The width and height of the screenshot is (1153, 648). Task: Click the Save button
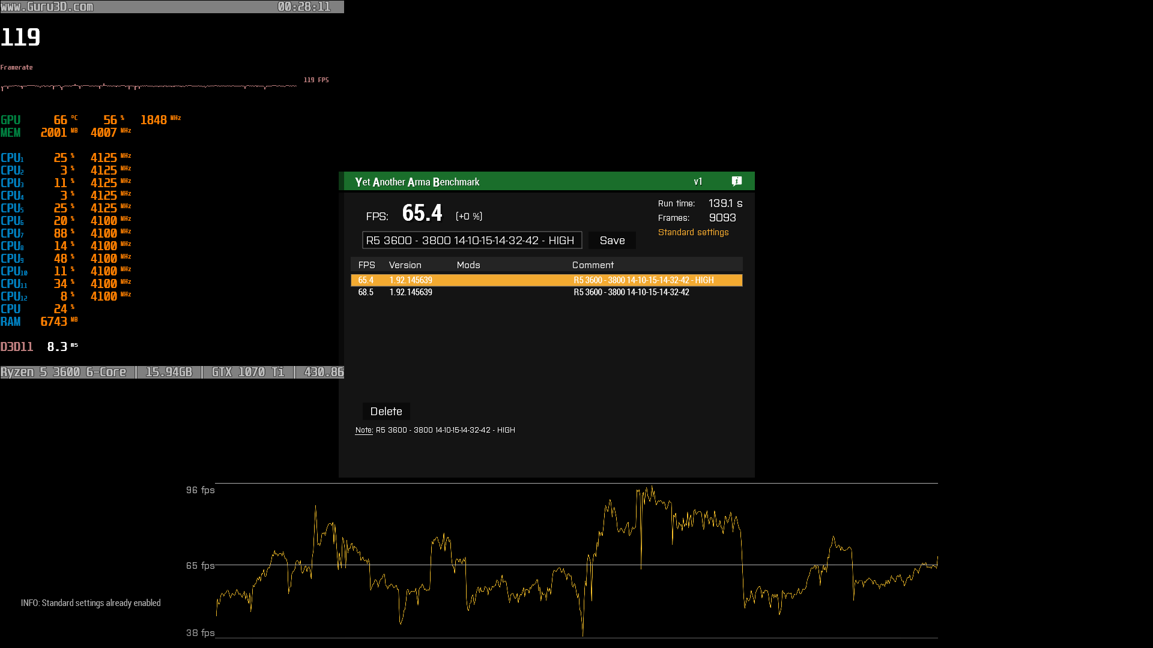click(x=612, y=241)
